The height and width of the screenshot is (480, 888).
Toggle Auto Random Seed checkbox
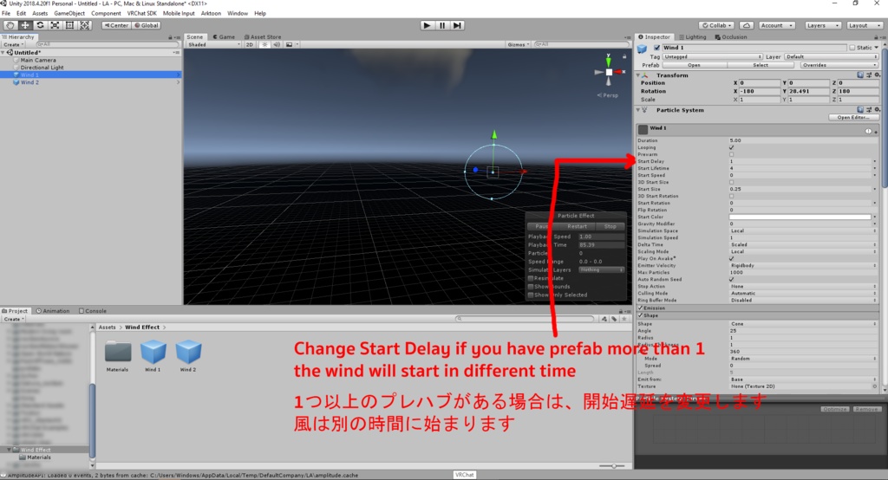pos(732,279)
